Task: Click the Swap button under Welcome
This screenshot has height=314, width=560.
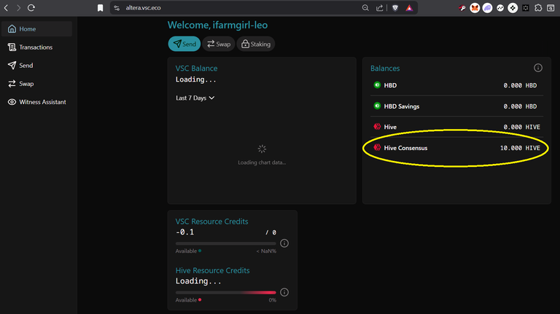Action: 219,44
